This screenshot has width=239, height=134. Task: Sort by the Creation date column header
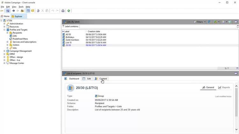point(94,32)
